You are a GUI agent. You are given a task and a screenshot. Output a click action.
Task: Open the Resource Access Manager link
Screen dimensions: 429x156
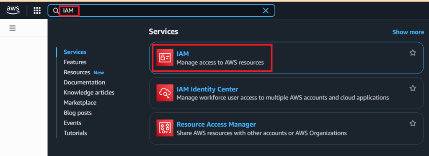[216, 125]
